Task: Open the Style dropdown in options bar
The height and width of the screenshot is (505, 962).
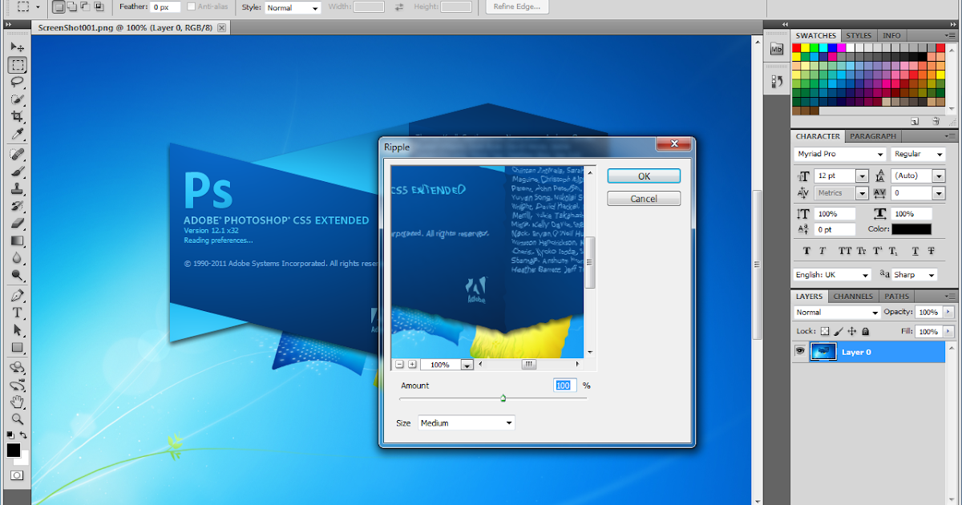Action: point(293,7)
